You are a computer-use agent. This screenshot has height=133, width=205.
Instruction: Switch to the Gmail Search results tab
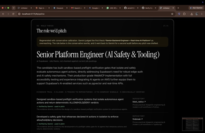pos(78,8)
